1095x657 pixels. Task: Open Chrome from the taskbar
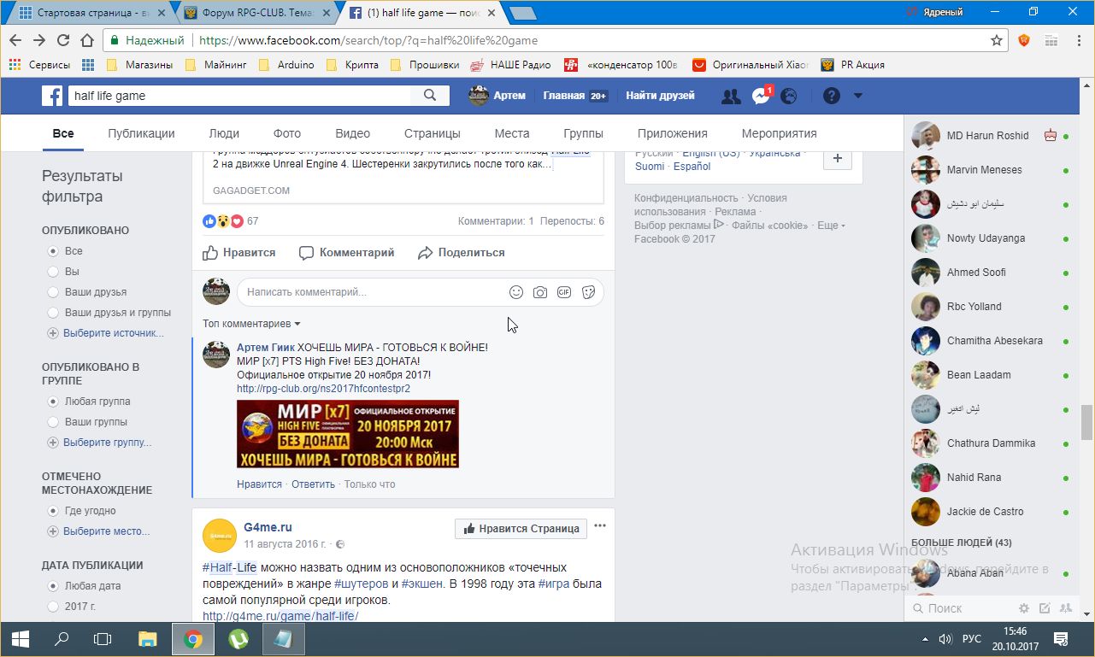click(193, 639)
